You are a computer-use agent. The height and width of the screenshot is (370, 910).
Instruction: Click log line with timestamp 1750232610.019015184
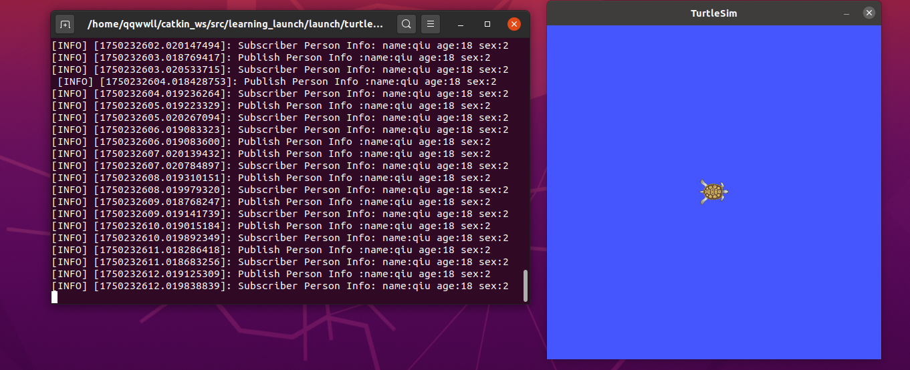pos(271,226)
